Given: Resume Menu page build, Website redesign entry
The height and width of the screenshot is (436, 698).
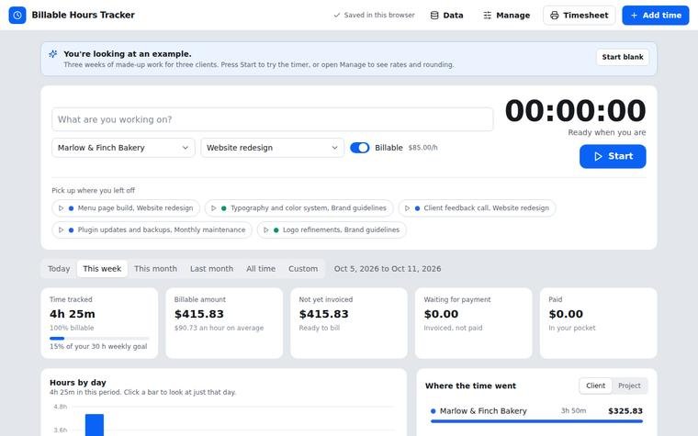Looking at the screenshot, I should [126, 207].
